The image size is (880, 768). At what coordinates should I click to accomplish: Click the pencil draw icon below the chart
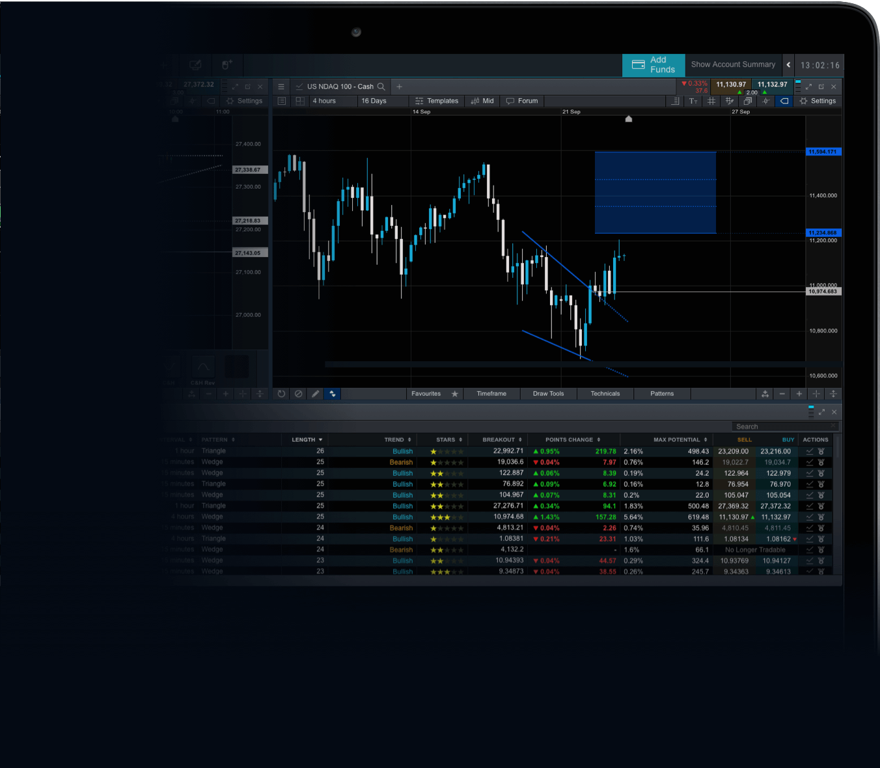click(x=316, y=394)
